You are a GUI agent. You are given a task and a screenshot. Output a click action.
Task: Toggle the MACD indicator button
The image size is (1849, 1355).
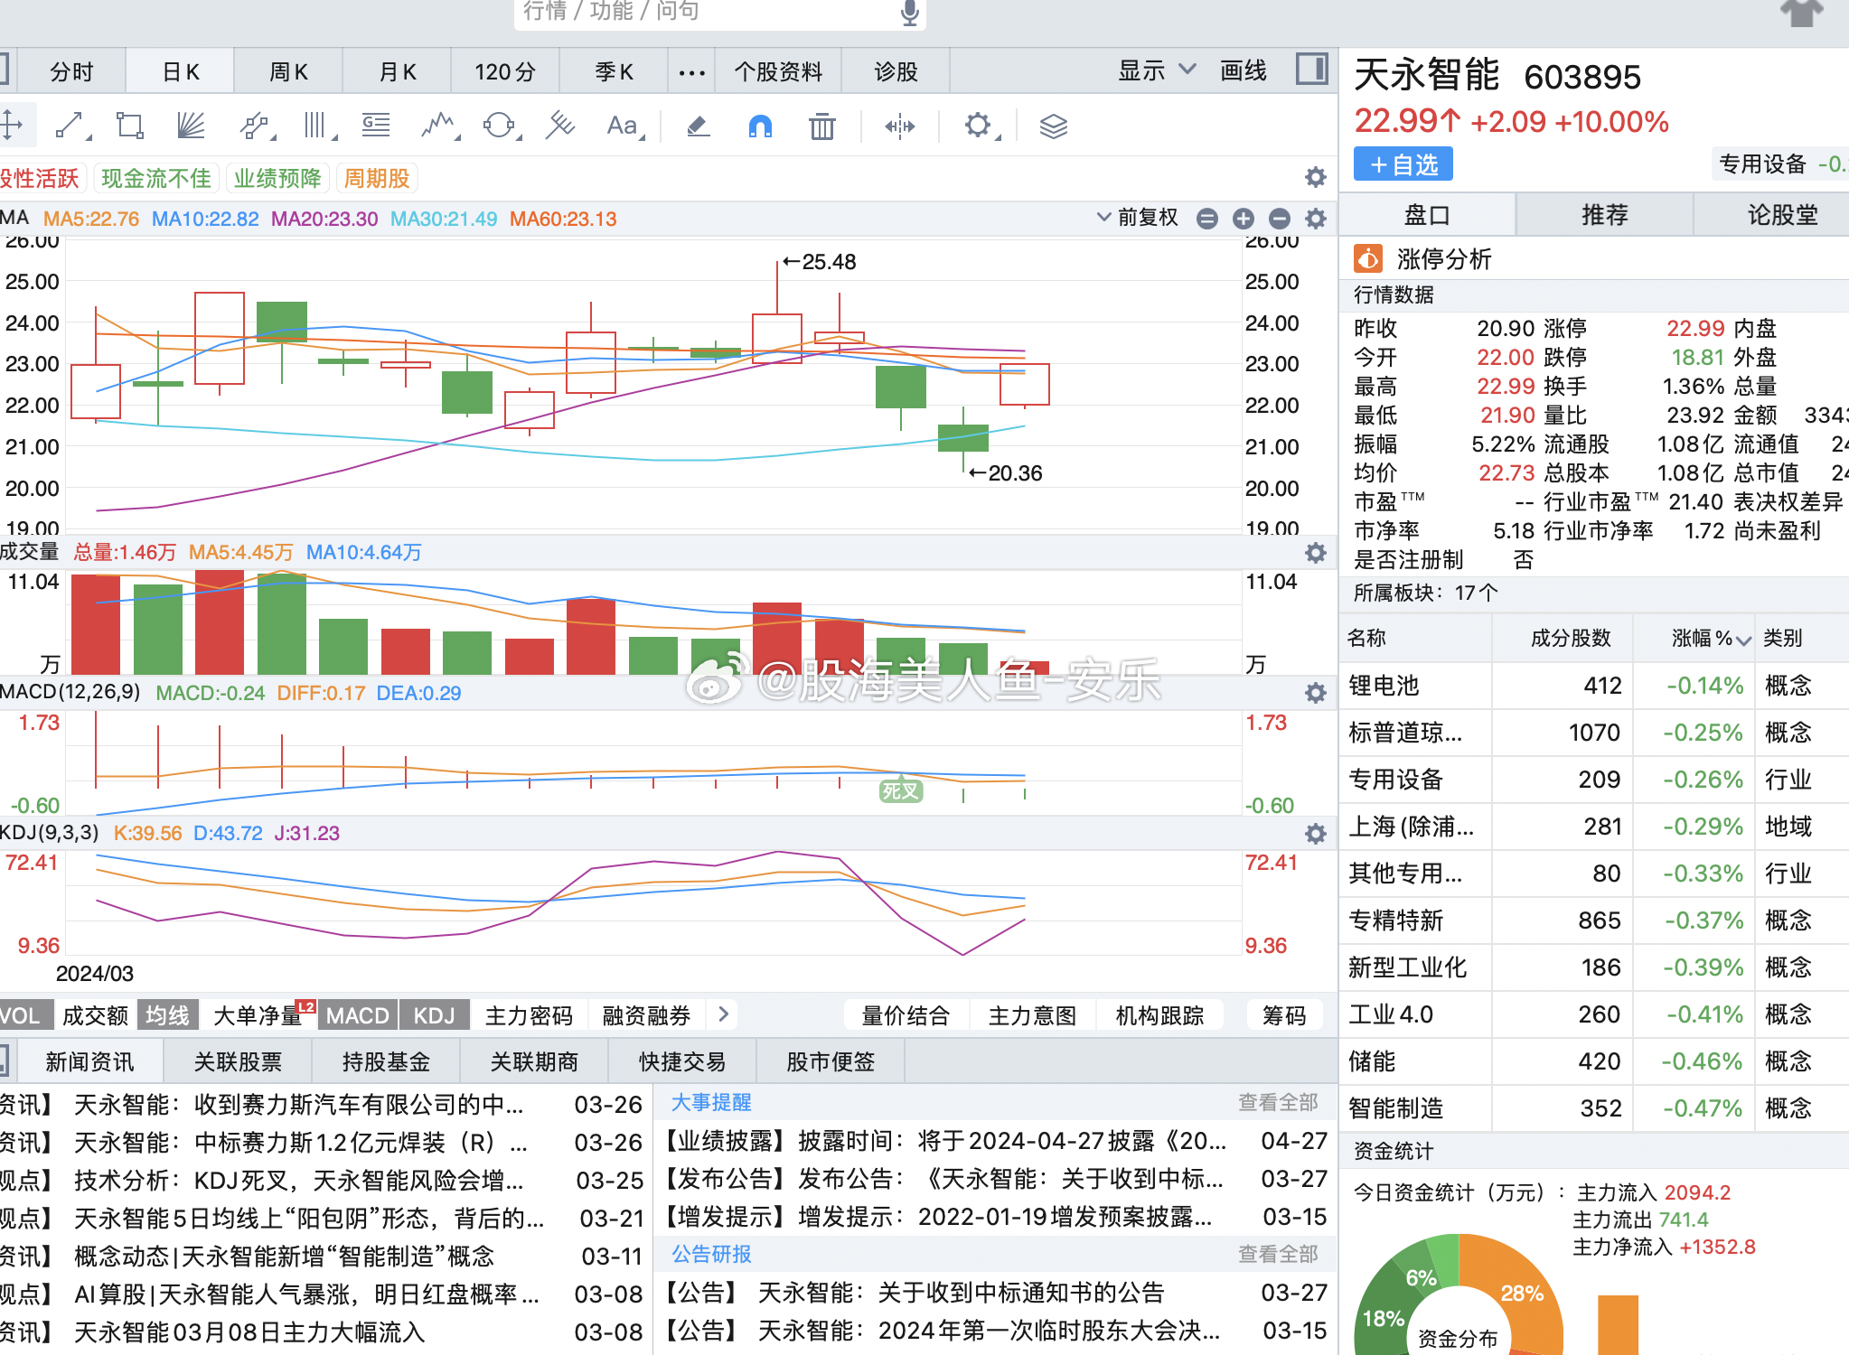pyautogui.click(x=357, y=1015)
